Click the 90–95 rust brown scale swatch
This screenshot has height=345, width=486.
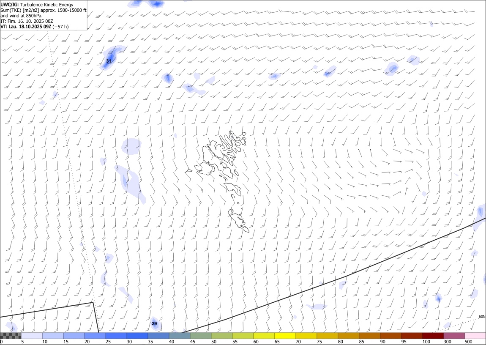(390, 336)
